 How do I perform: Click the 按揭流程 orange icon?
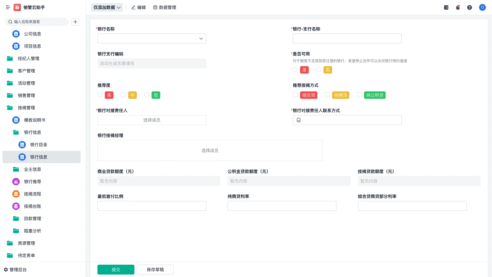16,194
